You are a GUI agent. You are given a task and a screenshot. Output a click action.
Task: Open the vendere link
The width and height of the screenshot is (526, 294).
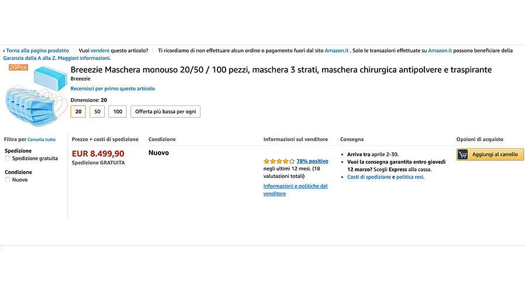100,51
